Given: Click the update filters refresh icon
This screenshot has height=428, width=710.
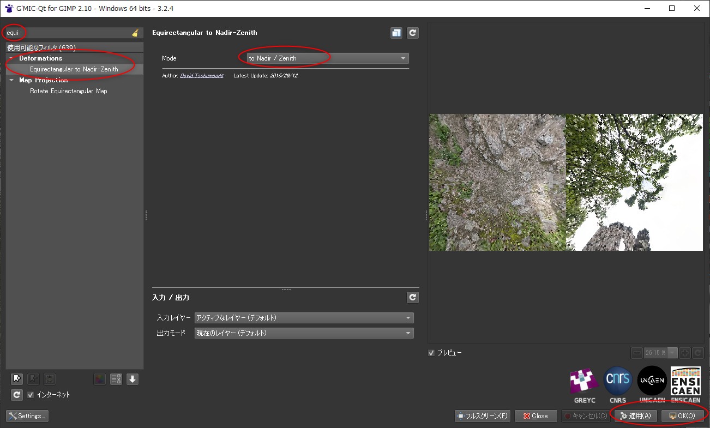Looking at the screenshot, I should click(17, 395).
